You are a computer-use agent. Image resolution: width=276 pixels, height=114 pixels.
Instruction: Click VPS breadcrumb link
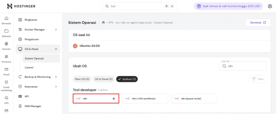(x=111, y=23)
